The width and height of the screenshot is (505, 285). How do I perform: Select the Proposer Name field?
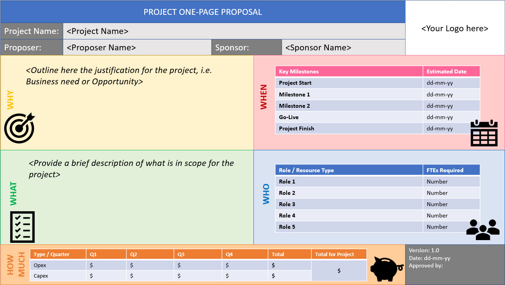(x=137, y=48)
